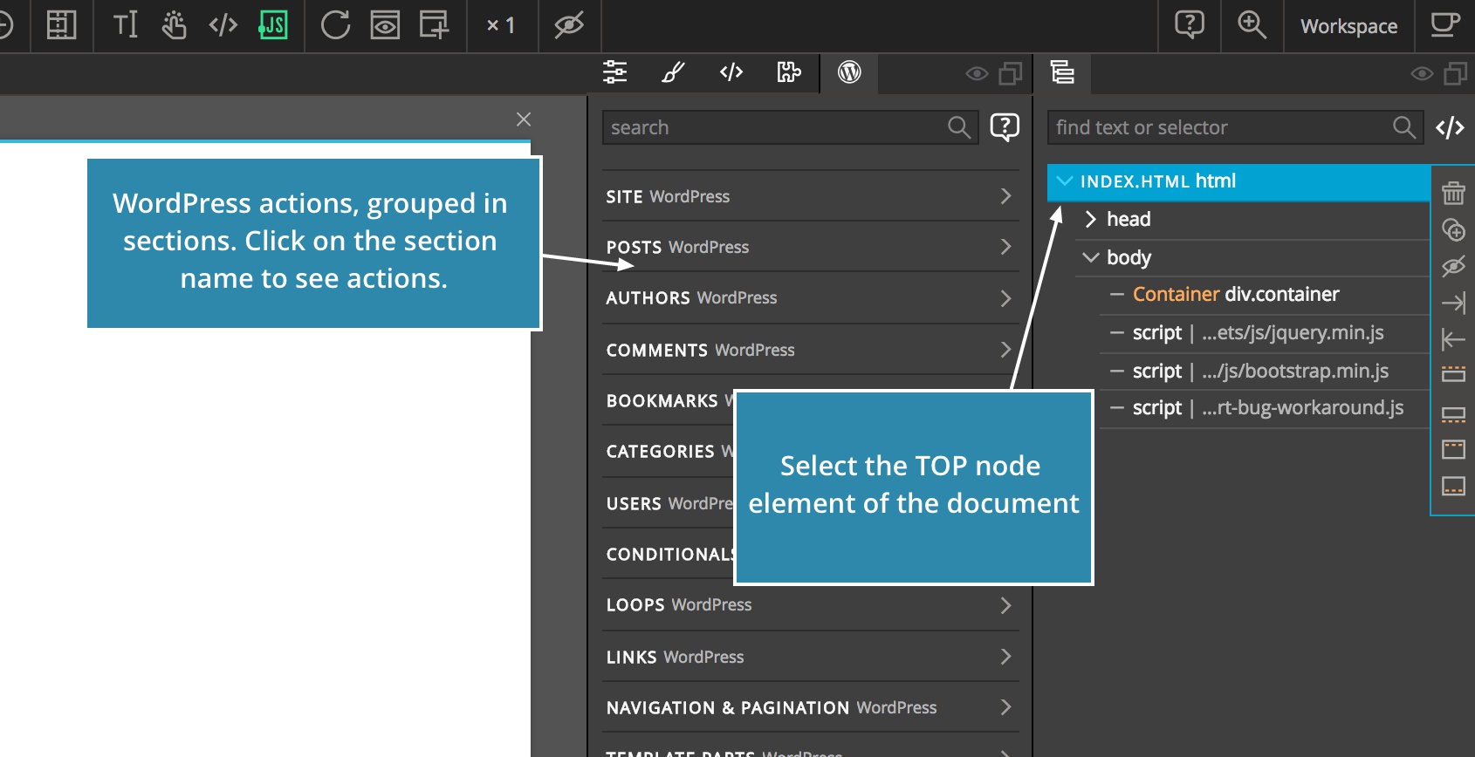The height and width of the screenshot is (757, 1475).
Task: Switch to the puzzle piece actions tab
Action: click(789, 72)
